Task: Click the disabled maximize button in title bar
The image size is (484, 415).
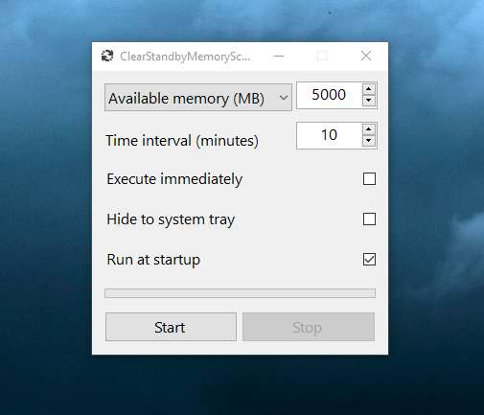Action: point(322,57)
